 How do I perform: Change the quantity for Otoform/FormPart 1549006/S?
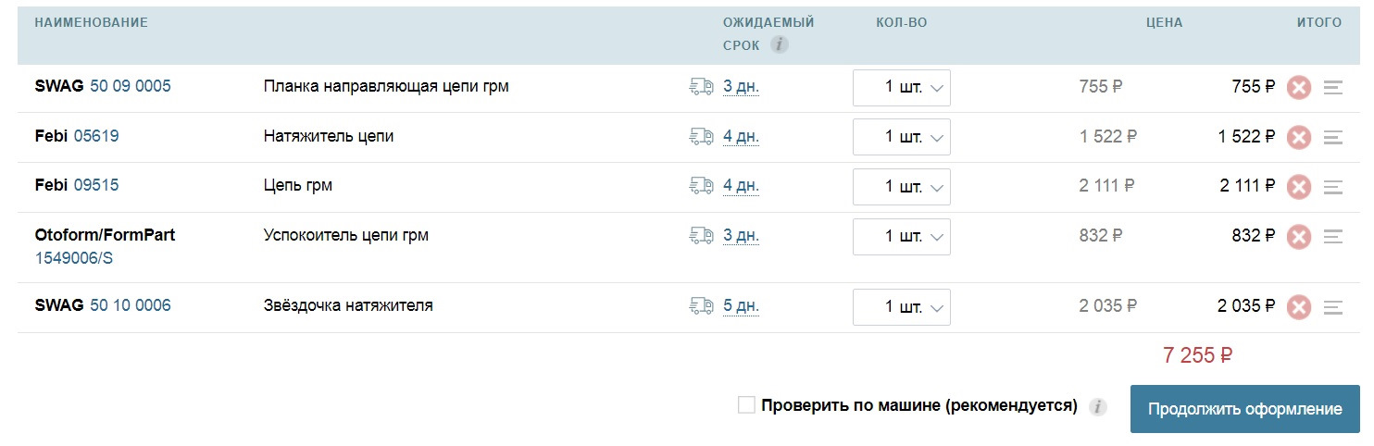point(902,237)
